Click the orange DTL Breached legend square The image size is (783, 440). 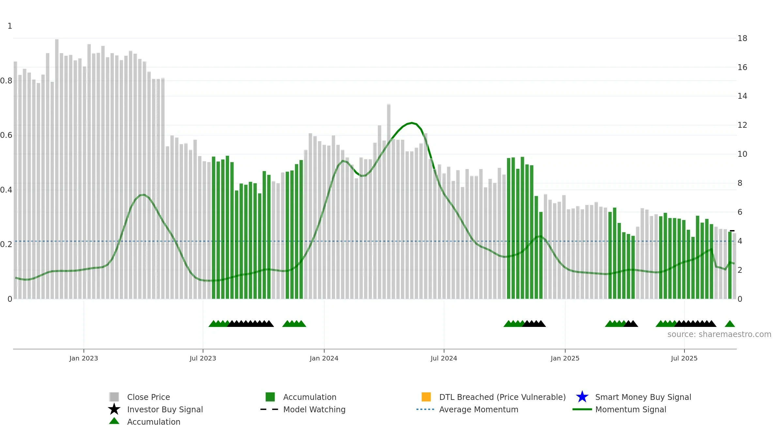426,397
